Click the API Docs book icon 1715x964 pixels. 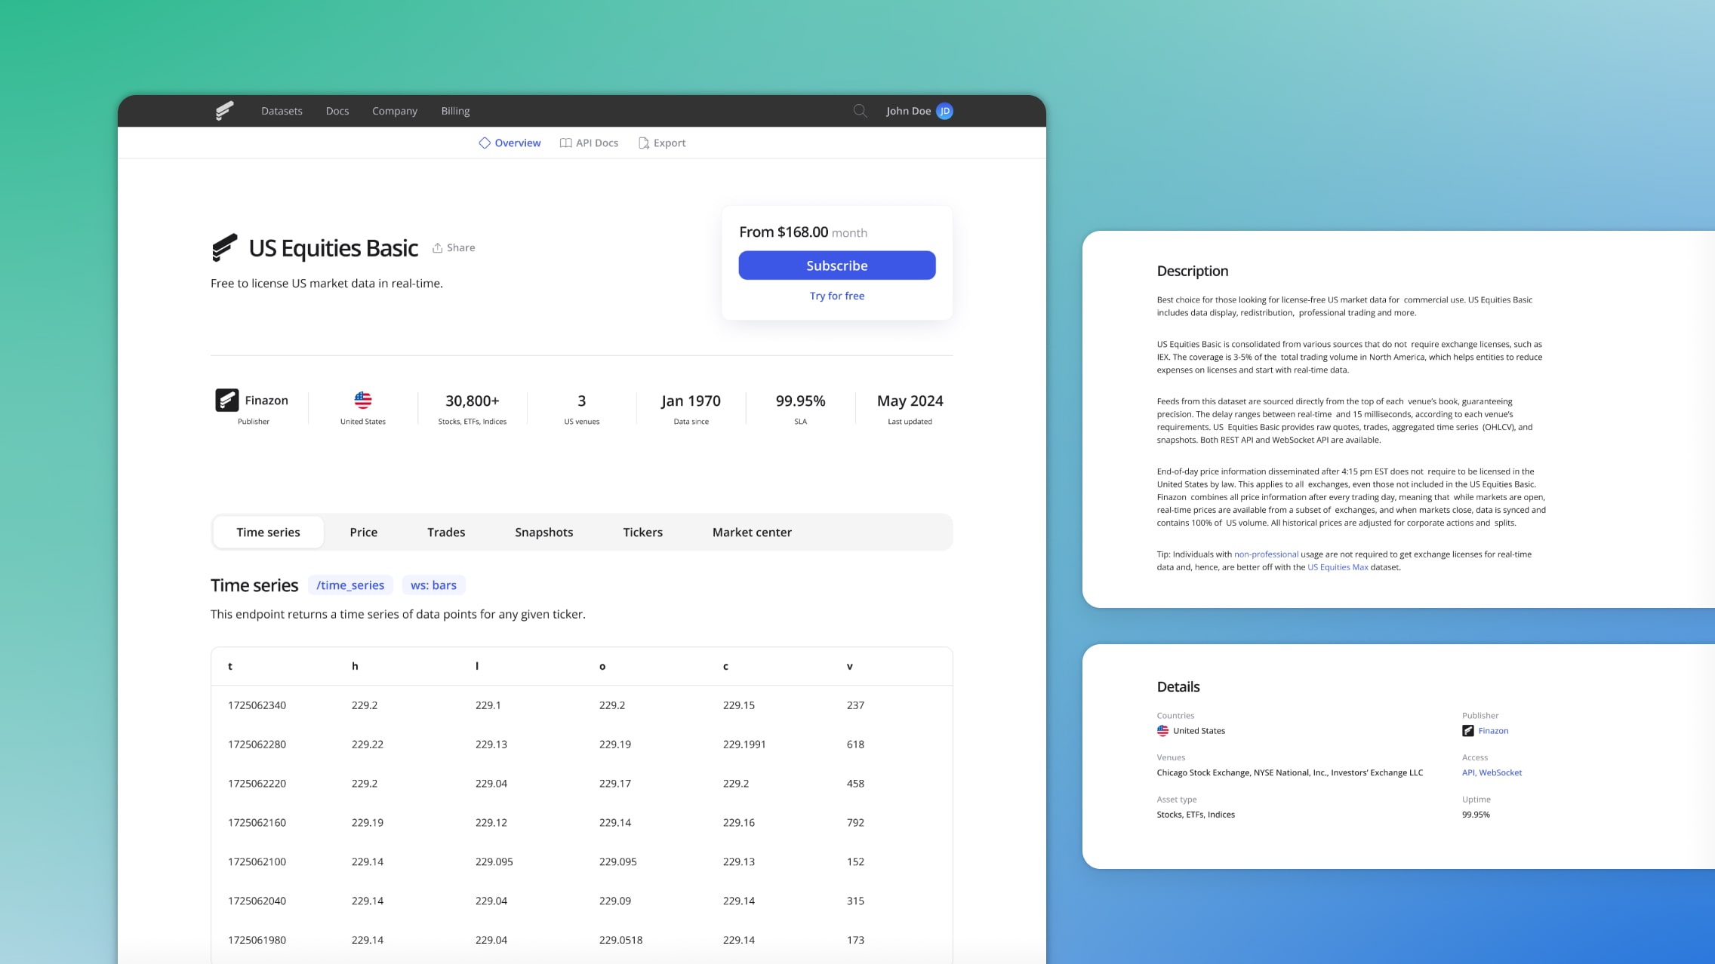565,143
